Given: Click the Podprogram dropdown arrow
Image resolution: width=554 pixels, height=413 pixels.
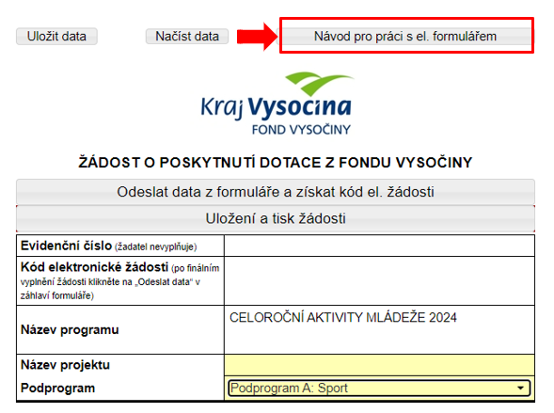Looking at the screenshot, I should point(520,388).
